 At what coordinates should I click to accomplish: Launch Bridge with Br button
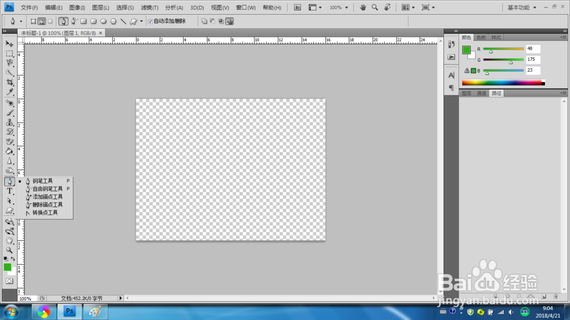pos(298,7)
